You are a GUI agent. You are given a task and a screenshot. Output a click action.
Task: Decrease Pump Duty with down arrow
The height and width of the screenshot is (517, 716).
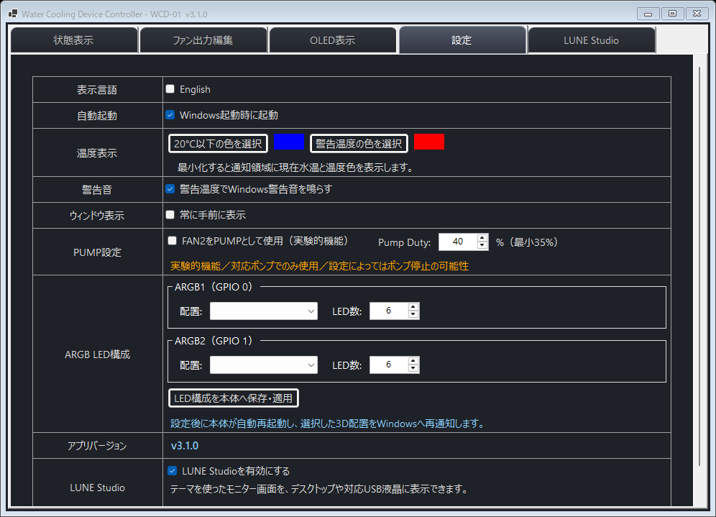click(482, 246)
